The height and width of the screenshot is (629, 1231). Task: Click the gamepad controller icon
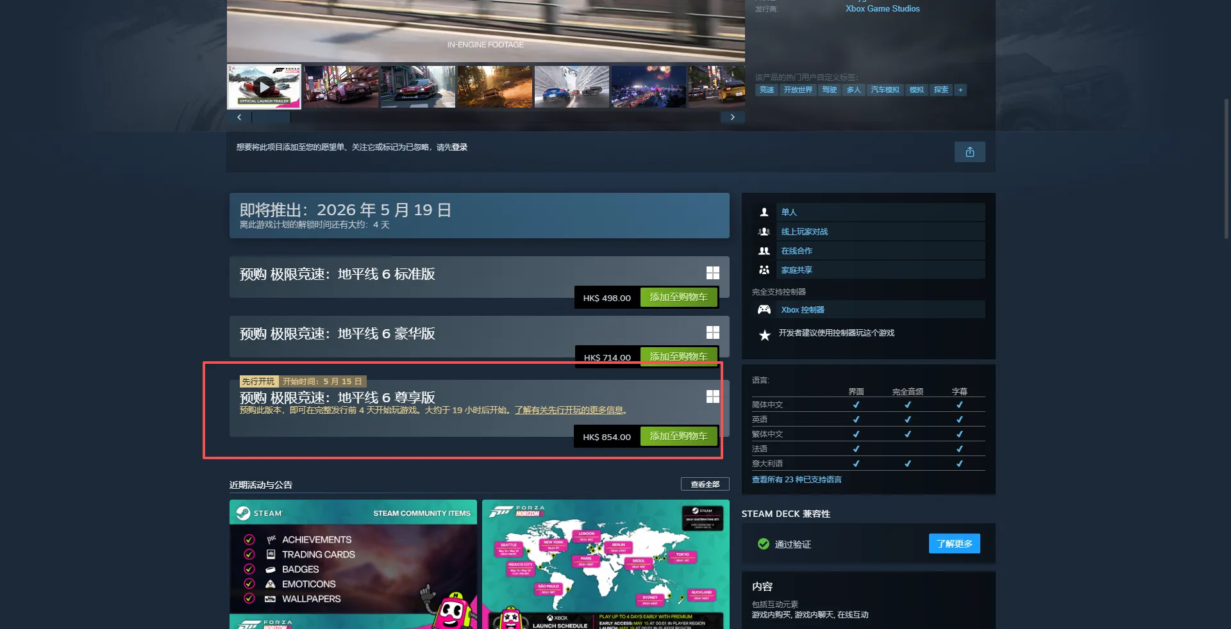[x=764, y=310]
